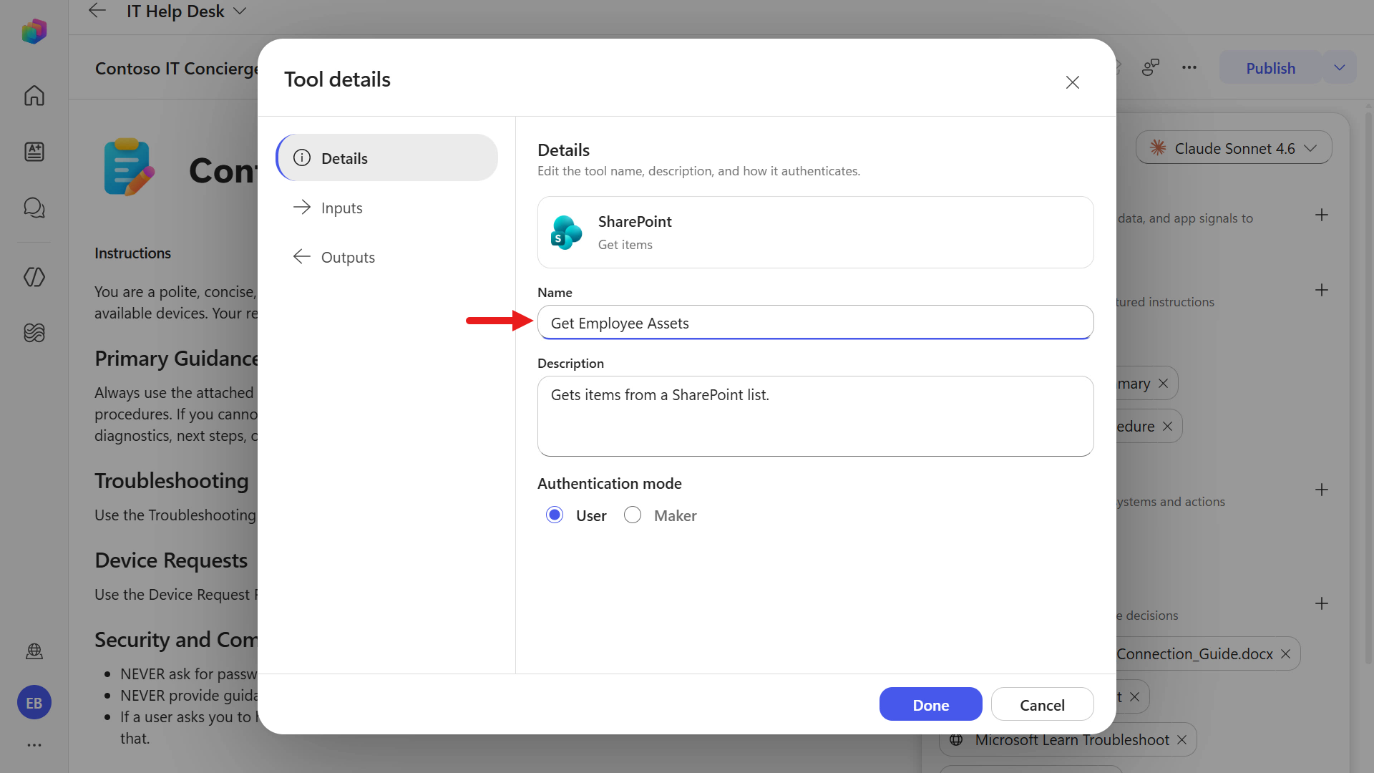Open the chat bubbles icon in sidebar
The image size is (1374, 773).
click(34, 208)
